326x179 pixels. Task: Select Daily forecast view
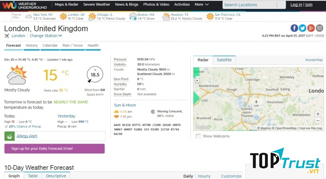pos(188,176)
